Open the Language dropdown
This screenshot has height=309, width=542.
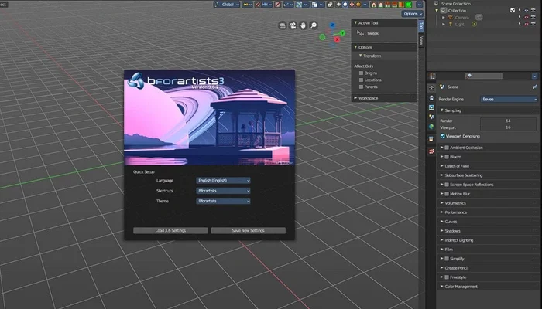click(x=223, y=180)
